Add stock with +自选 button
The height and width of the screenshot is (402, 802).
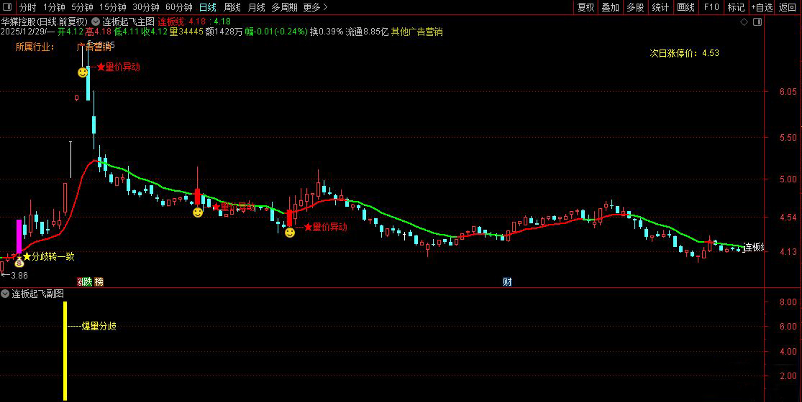[x=762, y=7]
